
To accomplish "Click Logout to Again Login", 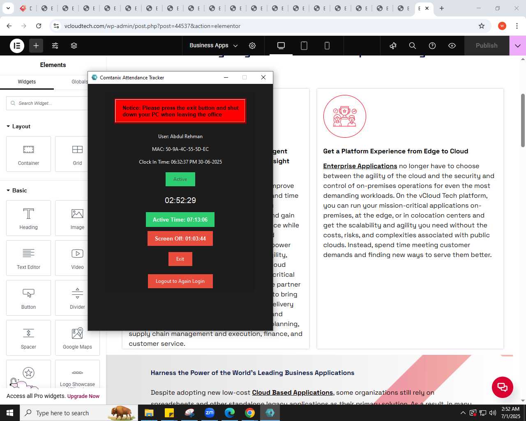I will click(180, 281).
